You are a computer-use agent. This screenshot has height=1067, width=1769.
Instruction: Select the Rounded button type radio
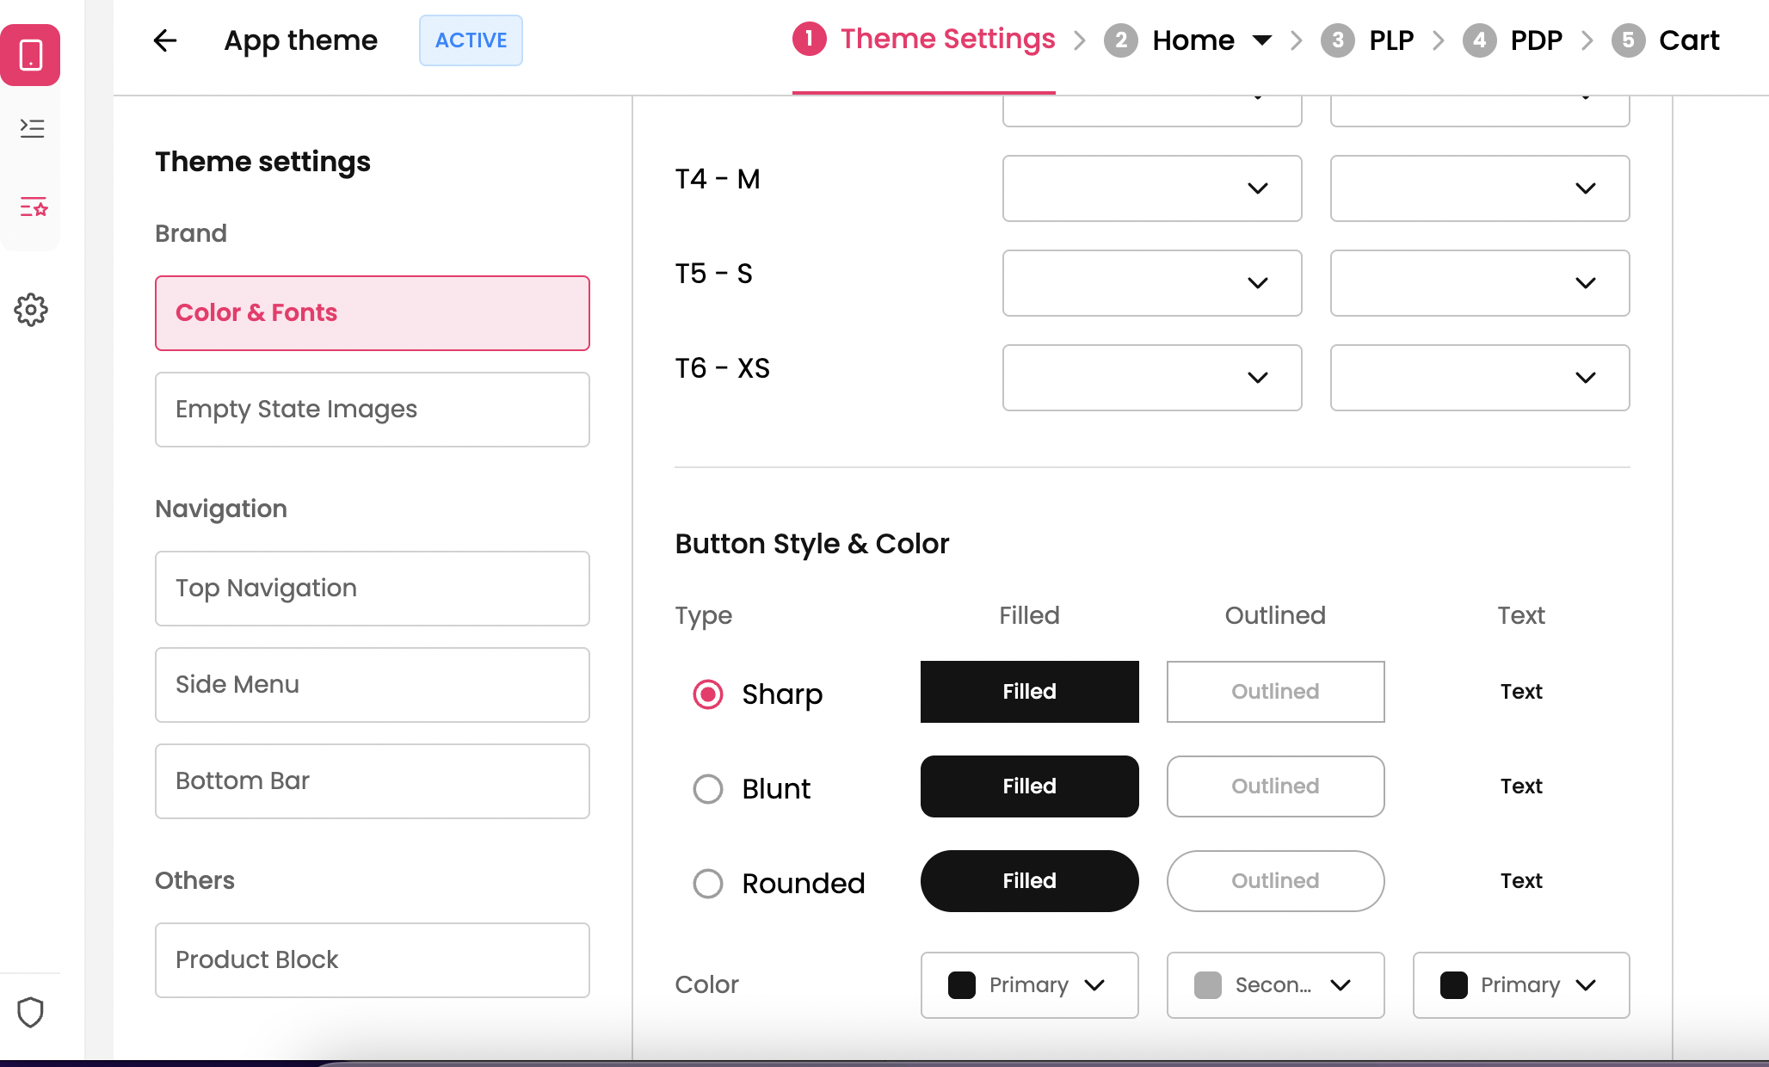coord(708,884)
